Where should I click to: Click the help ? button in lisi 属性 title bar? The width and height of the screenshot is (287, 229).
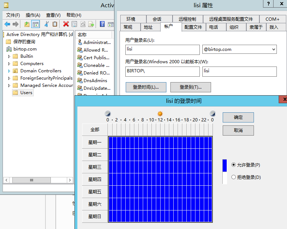(x=268, y=4)
